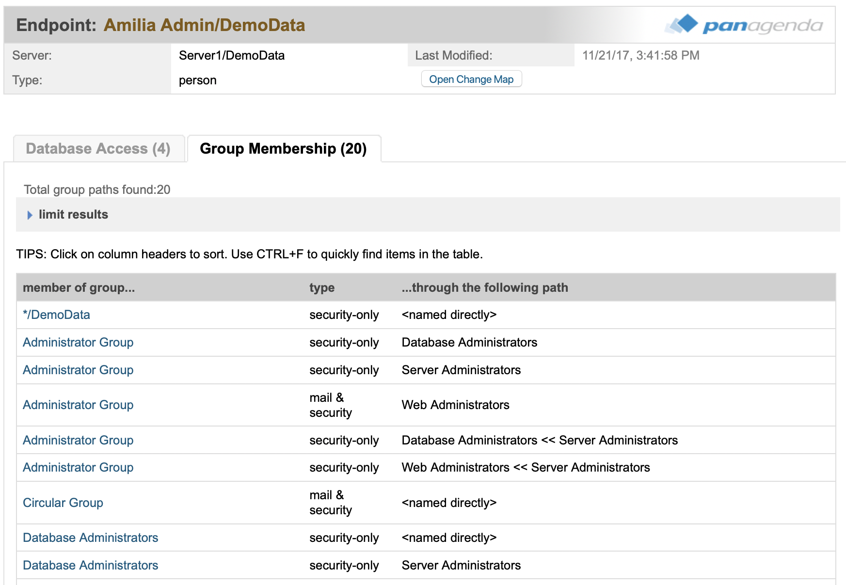
Task: Sort by member of group column
Action: tap(79, 288)
